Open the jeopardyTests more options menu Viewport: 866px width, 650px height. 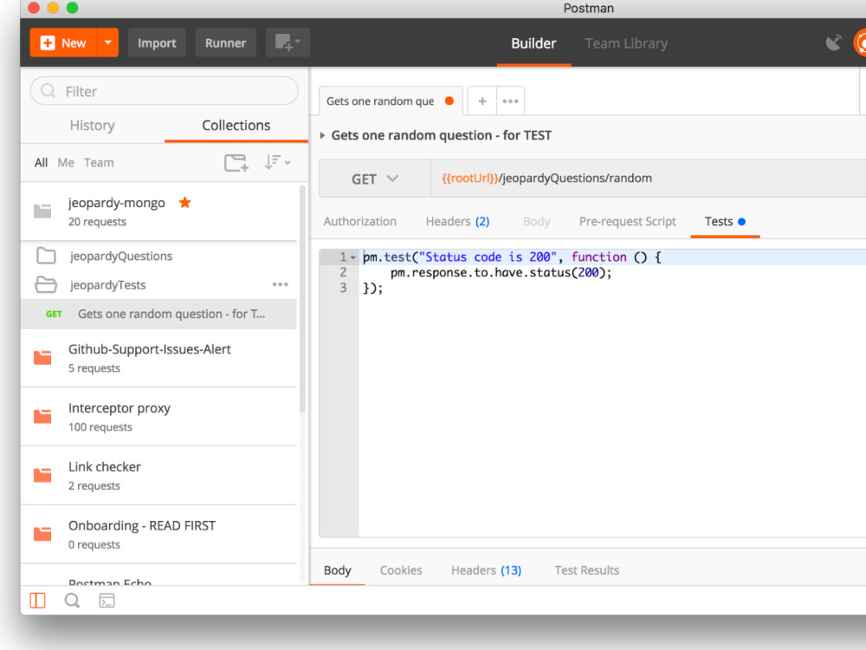pyautogui.click(x=280, y=284)
